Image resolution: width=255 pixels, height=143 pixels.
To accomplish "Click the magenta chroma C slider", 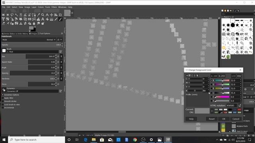I will [x=222, y=97].
